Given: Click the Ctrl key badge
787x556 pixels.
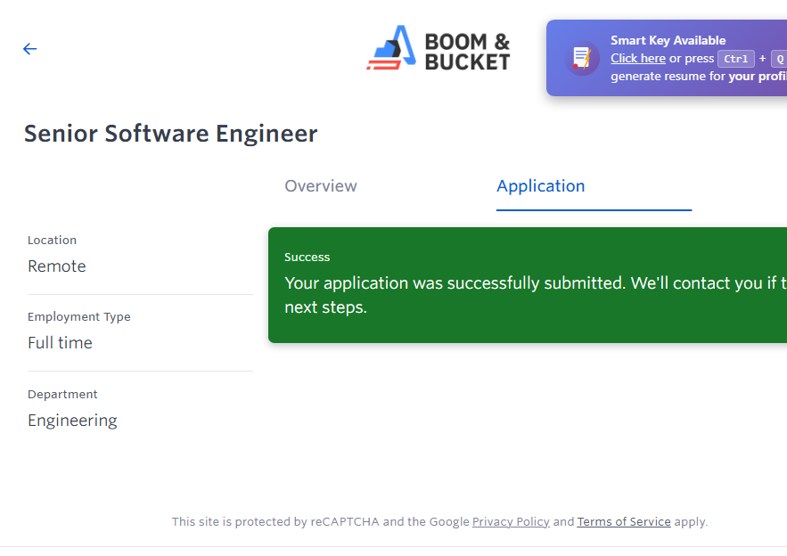Looking at the screenshot, I should (736, 59).
